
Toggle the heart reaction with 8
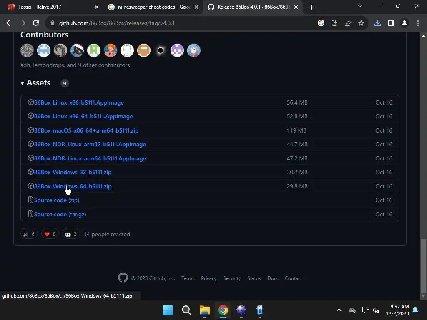point(50,234)
